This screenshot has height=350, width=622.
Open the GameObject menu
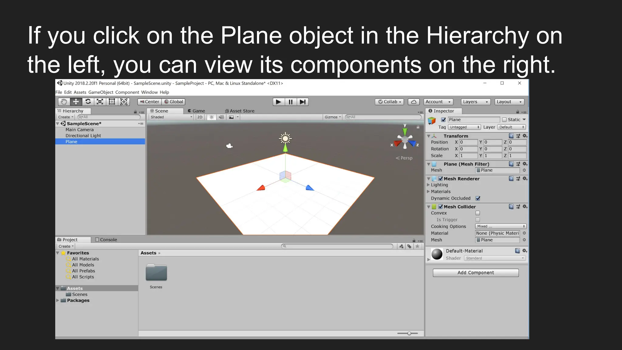click(x=101, y=92)
